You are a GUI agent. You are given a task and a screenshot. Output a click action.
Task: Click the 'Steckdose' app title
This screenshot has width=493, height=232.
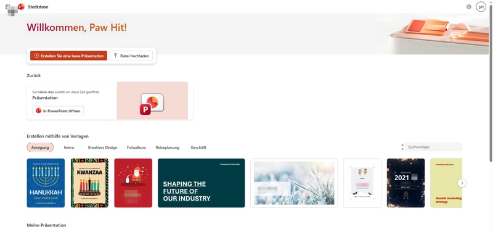(x=38, y=7)
